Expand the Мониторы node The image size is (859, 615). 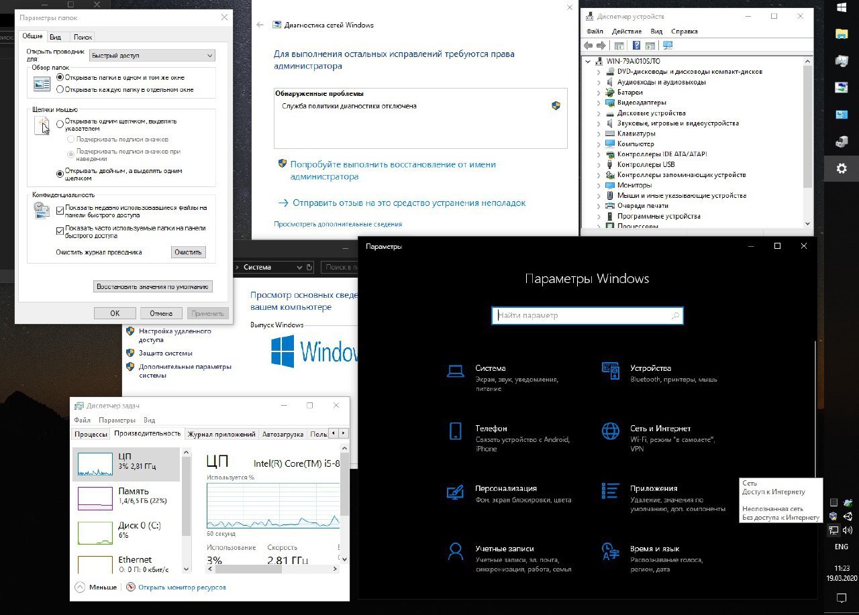[599, 185]
